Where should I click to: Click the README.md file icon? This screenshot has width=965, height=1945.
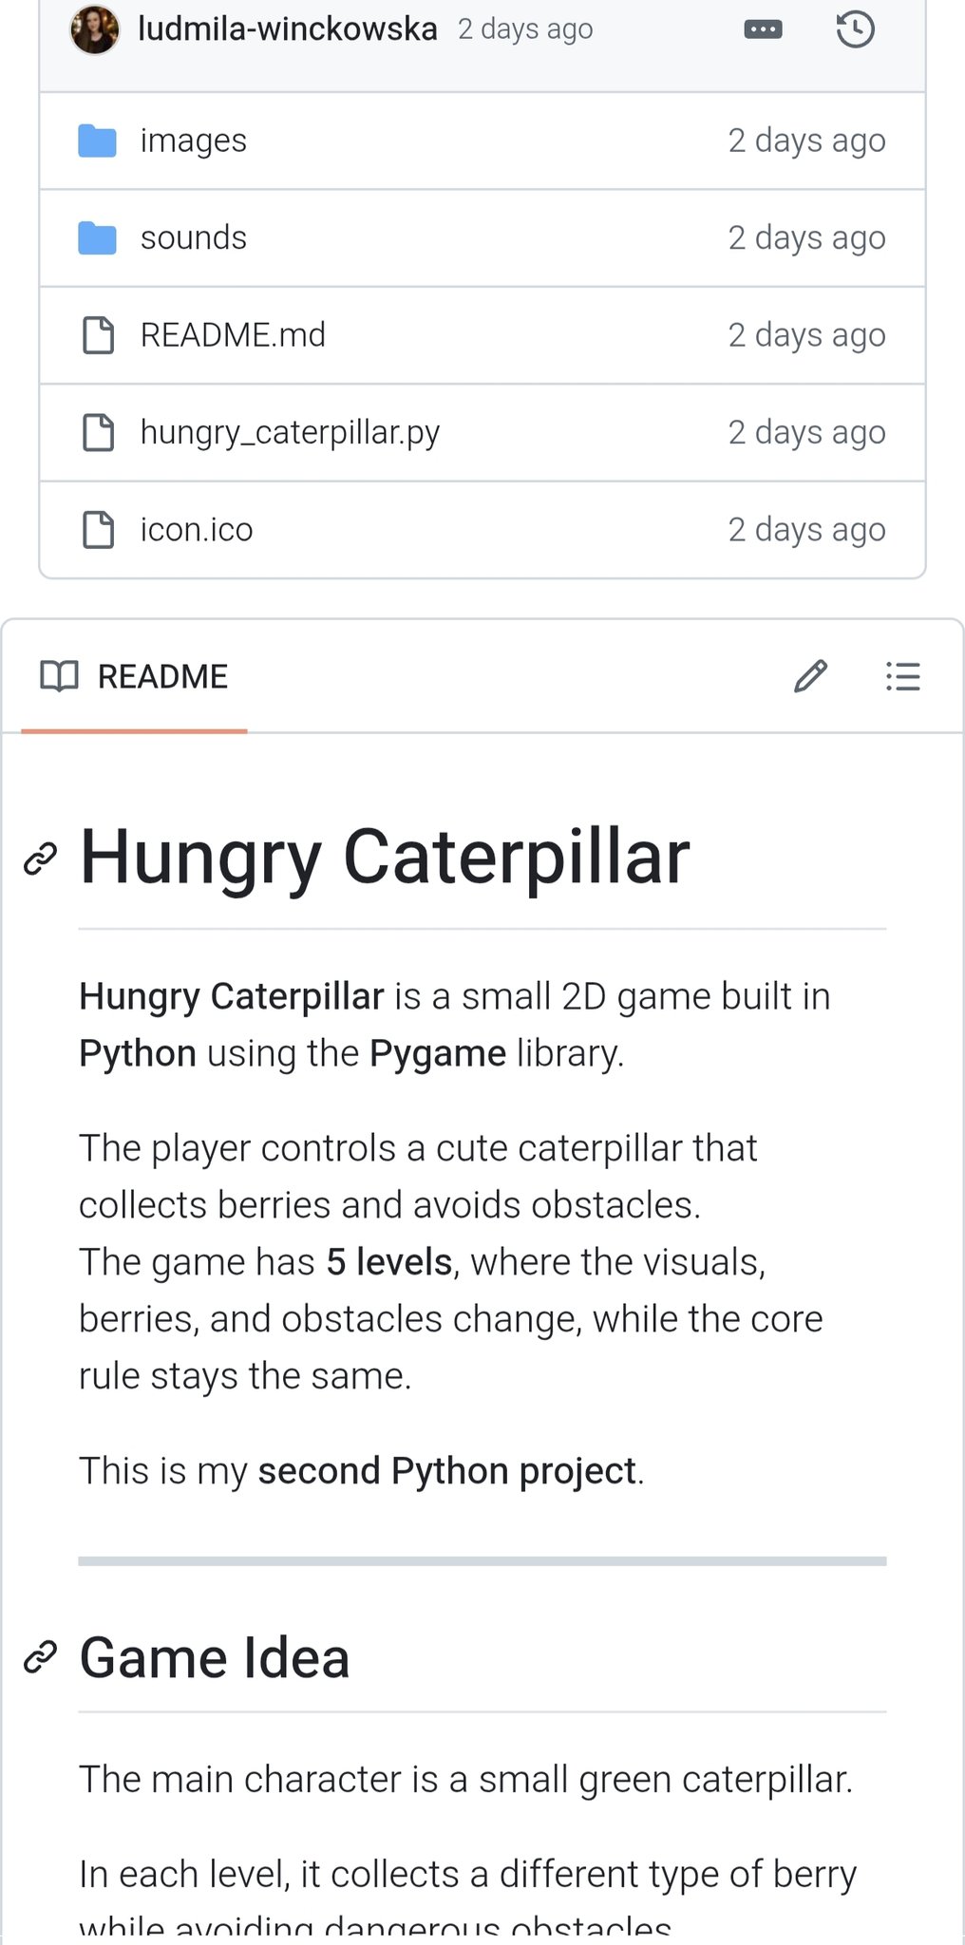click(x=98, y=335)
